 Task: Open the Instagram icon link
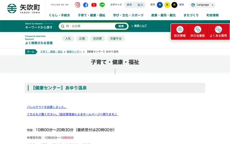[77, 5]
